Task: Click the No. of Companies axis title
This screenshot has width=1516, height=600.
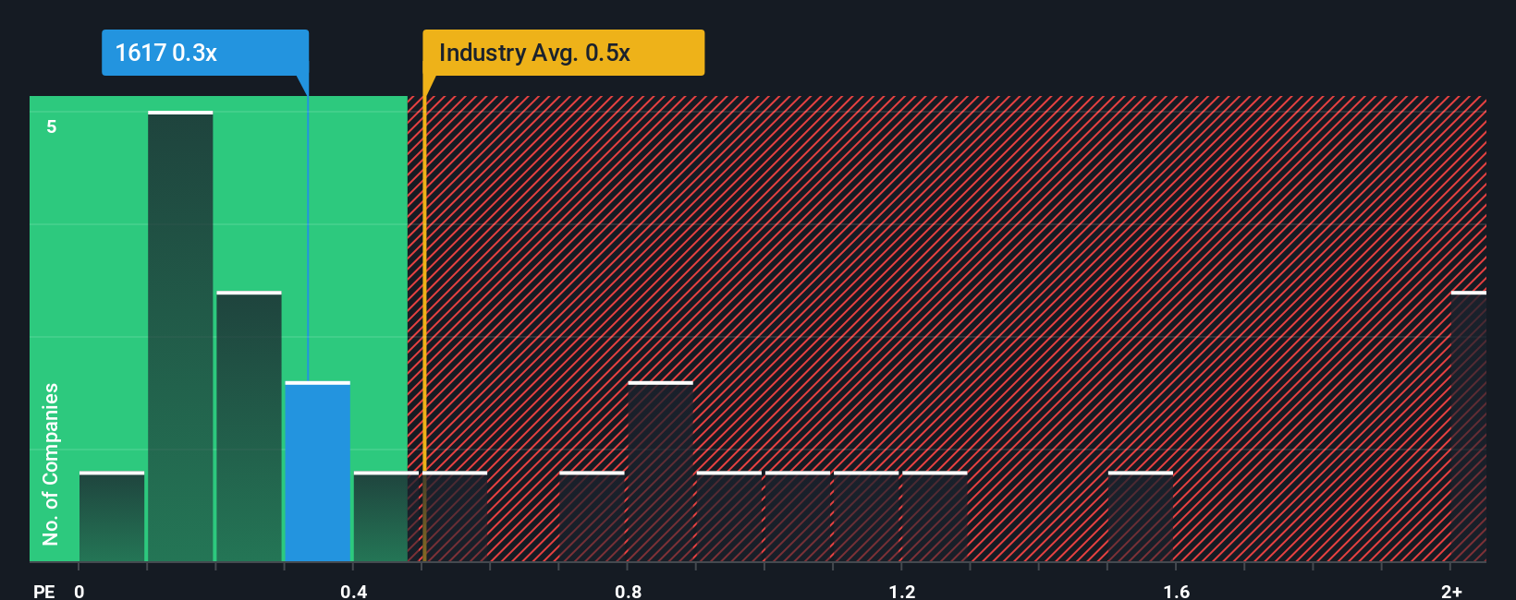Action: [51, 463]
